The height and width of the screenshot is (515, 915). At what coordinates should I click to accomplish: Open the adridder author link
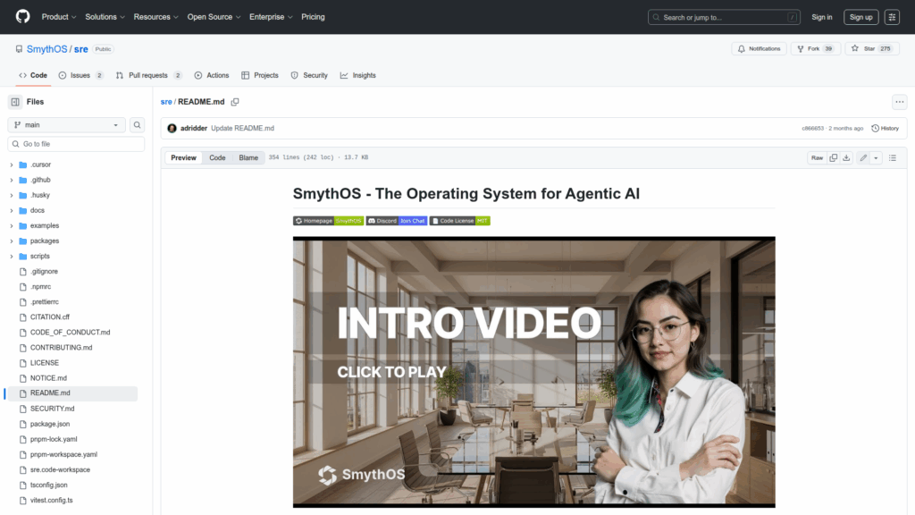194,129
